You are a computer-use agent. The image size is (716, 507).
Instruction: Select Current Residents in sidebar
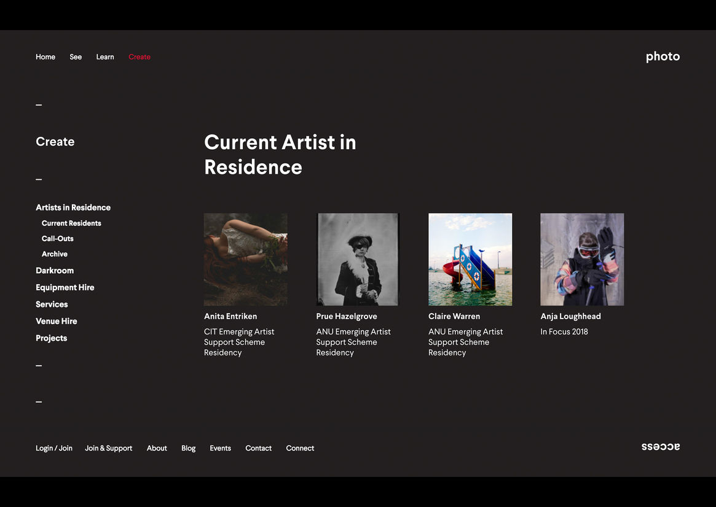point(71,223)
